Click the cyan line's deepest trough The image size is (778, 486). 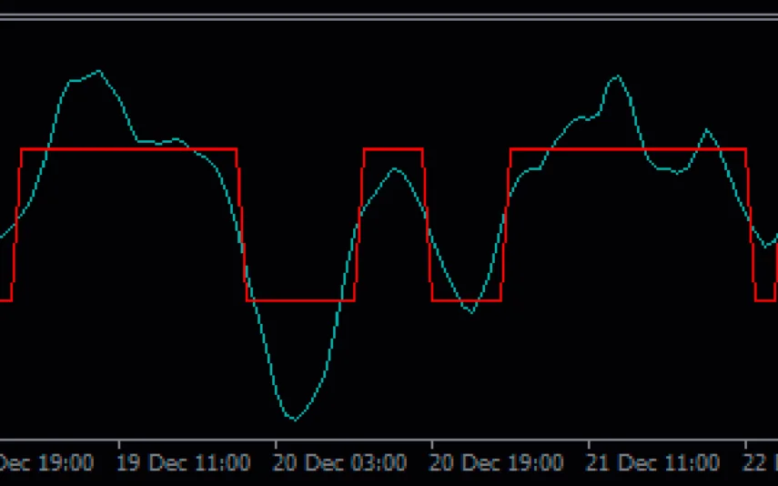[293, 419]
